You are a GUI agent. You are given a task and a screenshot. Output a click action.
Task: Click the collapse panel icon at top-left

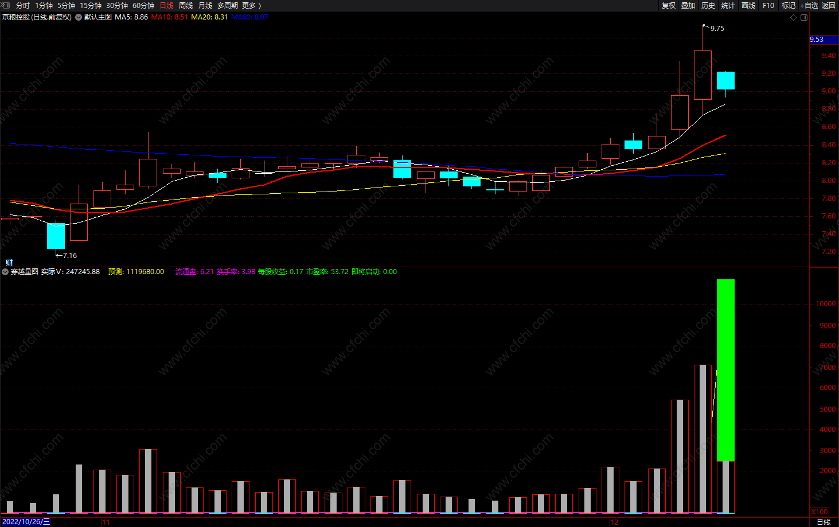[x=6, y=5]
